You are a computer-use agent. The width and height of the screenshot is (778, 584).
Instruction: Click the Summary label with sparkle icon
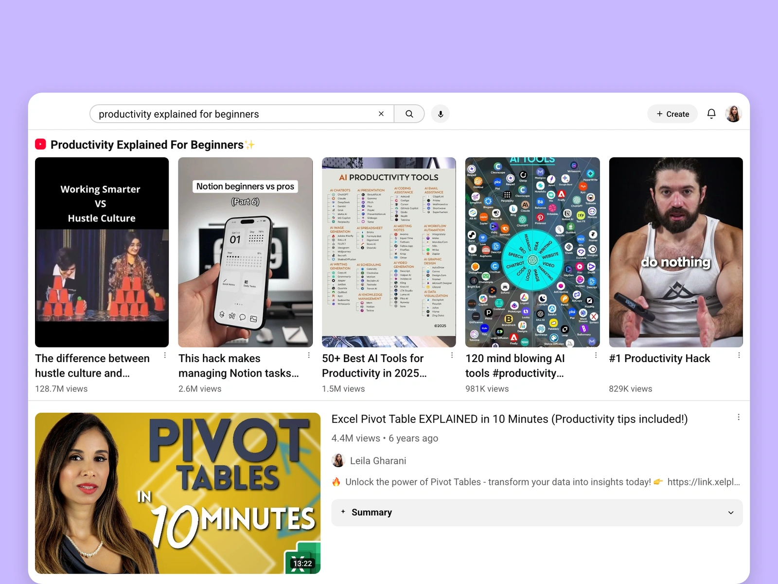pyautogui.click(x=366, y=512)
